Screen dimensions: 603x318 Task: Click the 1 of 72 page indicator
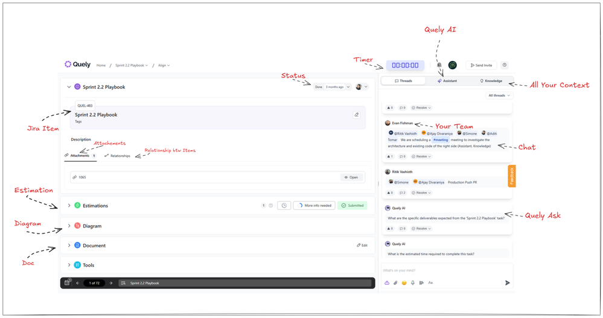94,283
